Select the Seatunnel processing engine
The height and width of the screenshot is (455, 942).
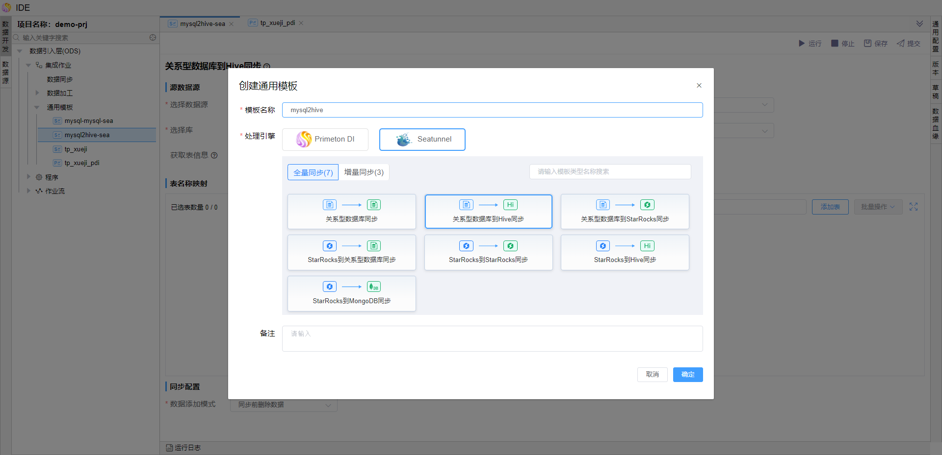[422, 140]
